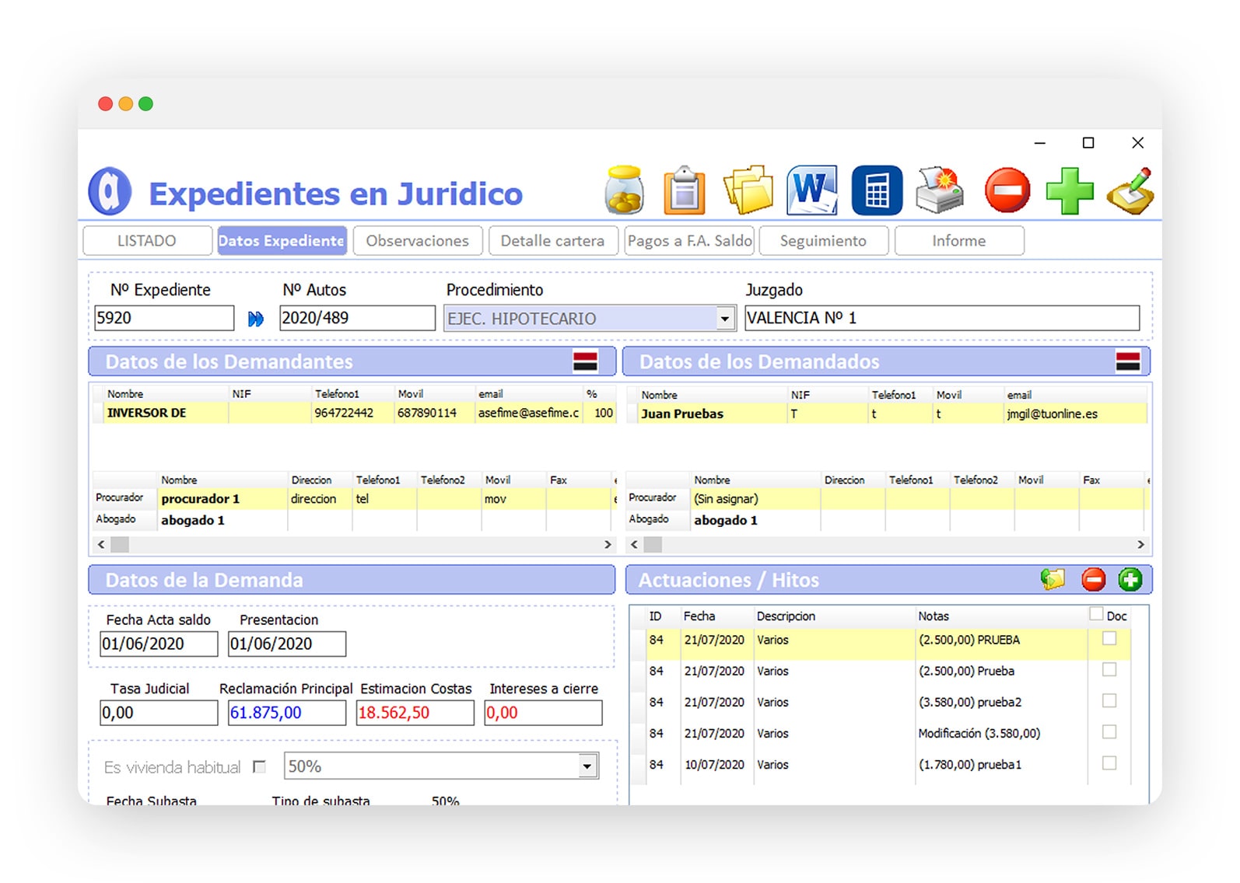Collapse Datos de los Demandantes panel
Viewport: 1240px width, 883px height.
[585, 361]
